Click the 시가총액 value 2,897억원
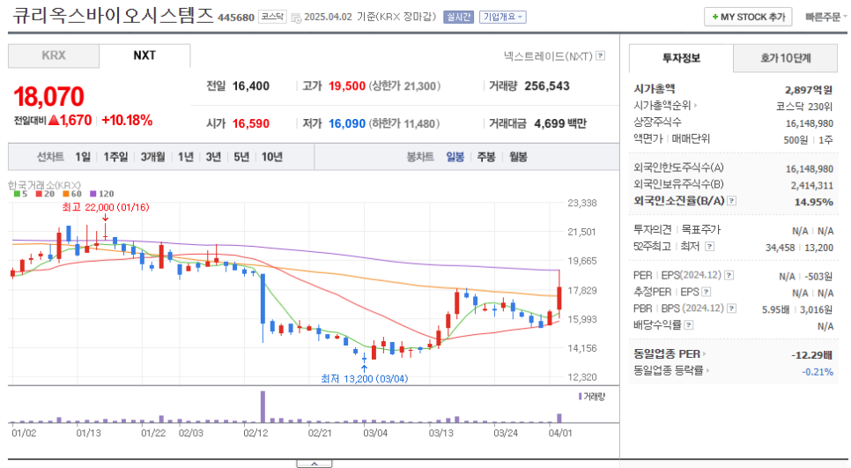The image size is (851, 468). pyautogui.click(x=809, y=90)
